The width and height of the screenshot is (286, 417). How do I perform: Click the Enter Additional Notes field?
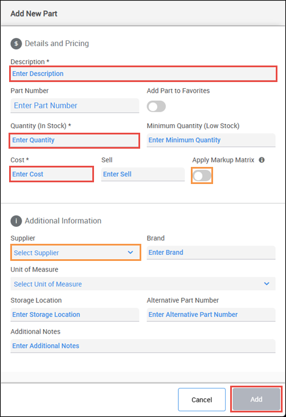click(x=143, y=346)
